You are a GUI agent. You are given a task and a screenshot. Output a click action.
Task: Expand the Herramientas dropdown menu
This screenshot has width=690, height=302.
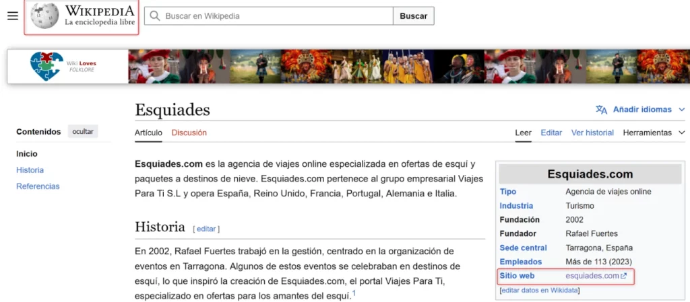click(x=654, y=133)
